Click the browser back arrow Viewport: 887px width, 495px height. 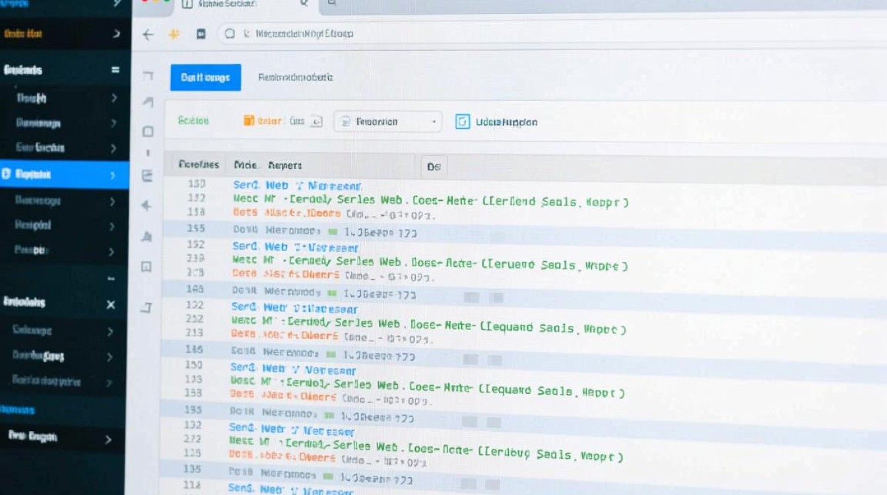tap(148, 34)
